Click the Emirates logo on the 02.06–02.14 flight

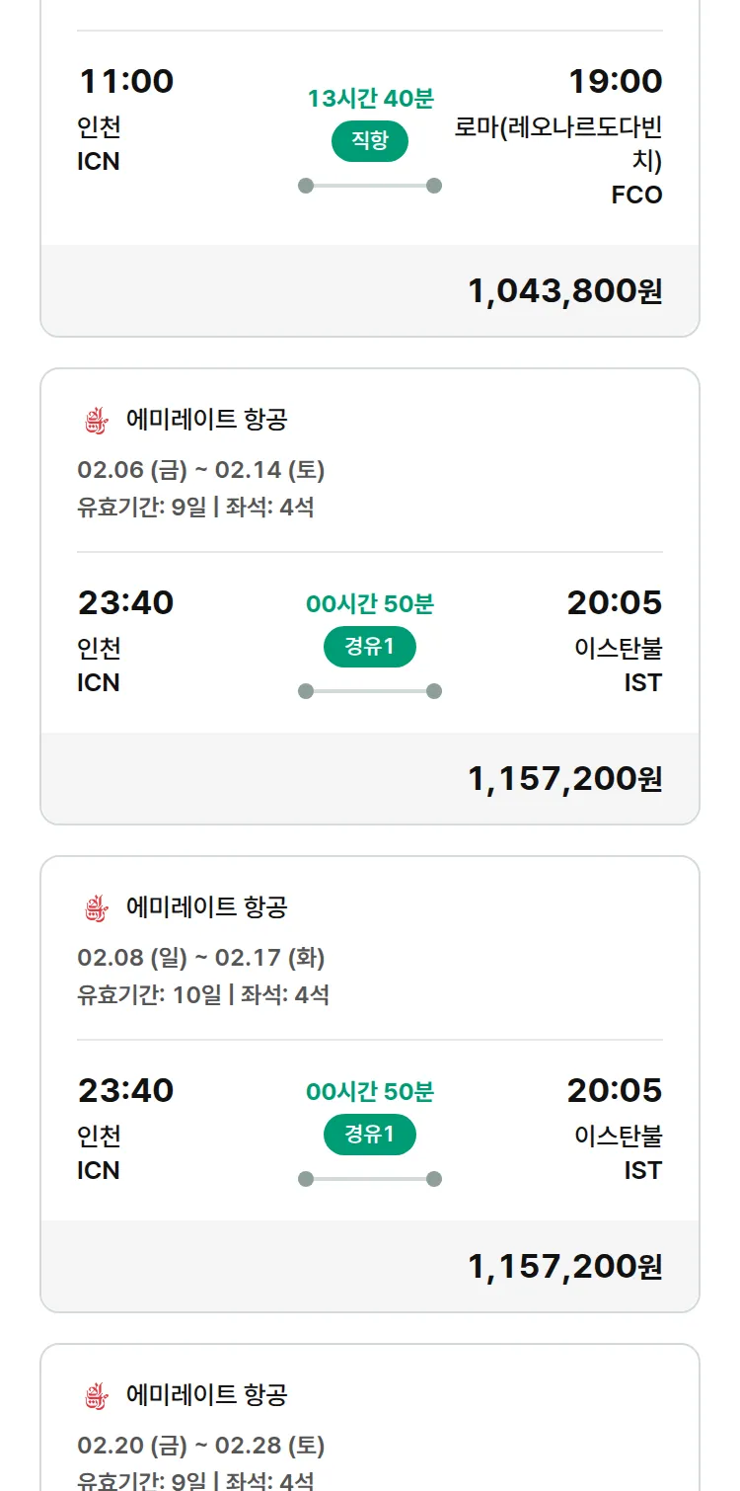pyautogui.click(x=96, y=421)
